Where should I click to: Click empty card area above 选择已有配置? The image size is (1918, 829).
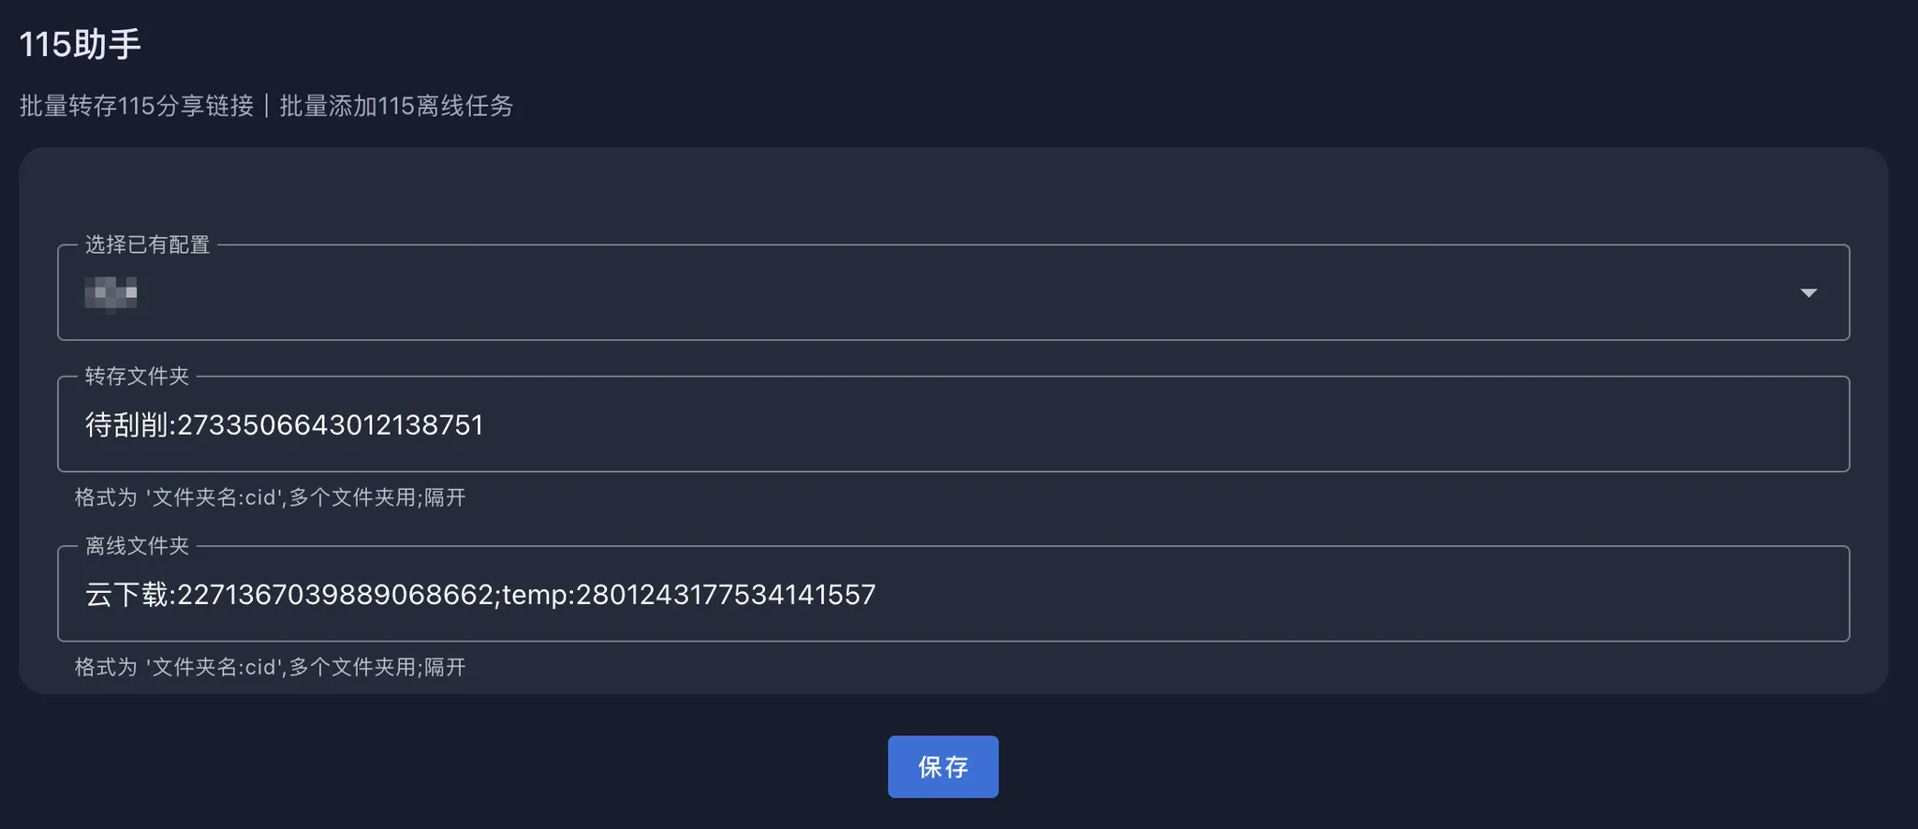click(953, 192)
